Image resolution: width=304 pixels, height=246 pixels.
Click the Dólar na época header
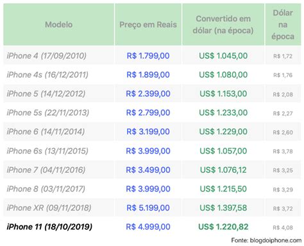pos(283,24)
